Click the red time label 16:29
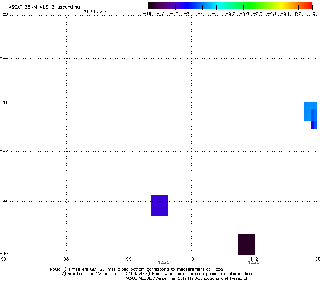 (163, 262)
